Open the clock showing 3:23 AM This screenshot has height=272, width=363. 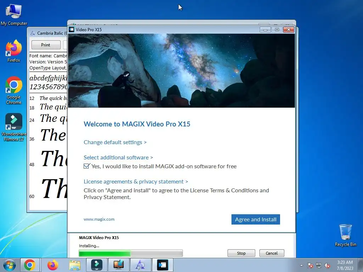pos(345,265)
